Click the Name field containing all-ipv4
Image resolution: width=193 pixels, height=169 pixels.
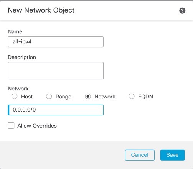point(56,42)
